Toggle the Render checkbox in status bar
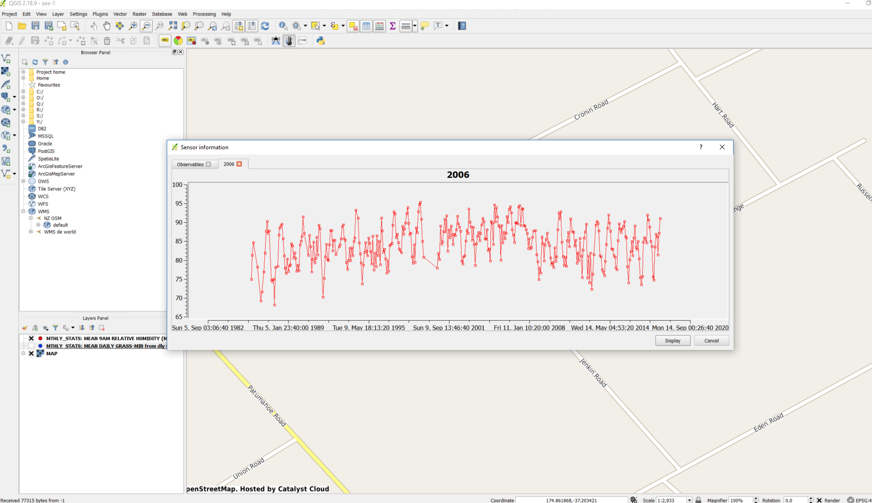The width and height of the screenshot is (872, 503). click(819, 500)
